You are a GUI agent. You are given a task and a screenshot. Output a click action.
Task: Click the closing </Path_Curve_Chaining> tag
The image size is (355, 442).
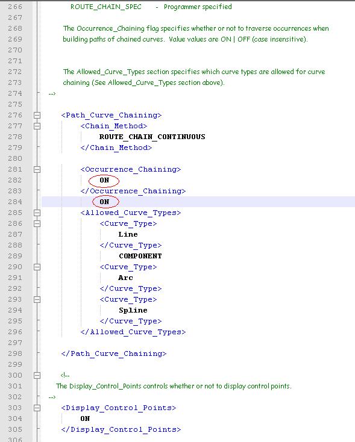114,353
